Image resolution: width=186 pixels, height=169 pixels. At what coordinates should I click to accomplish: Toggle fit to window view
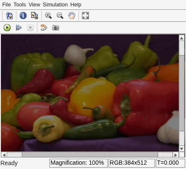point(86,15)
